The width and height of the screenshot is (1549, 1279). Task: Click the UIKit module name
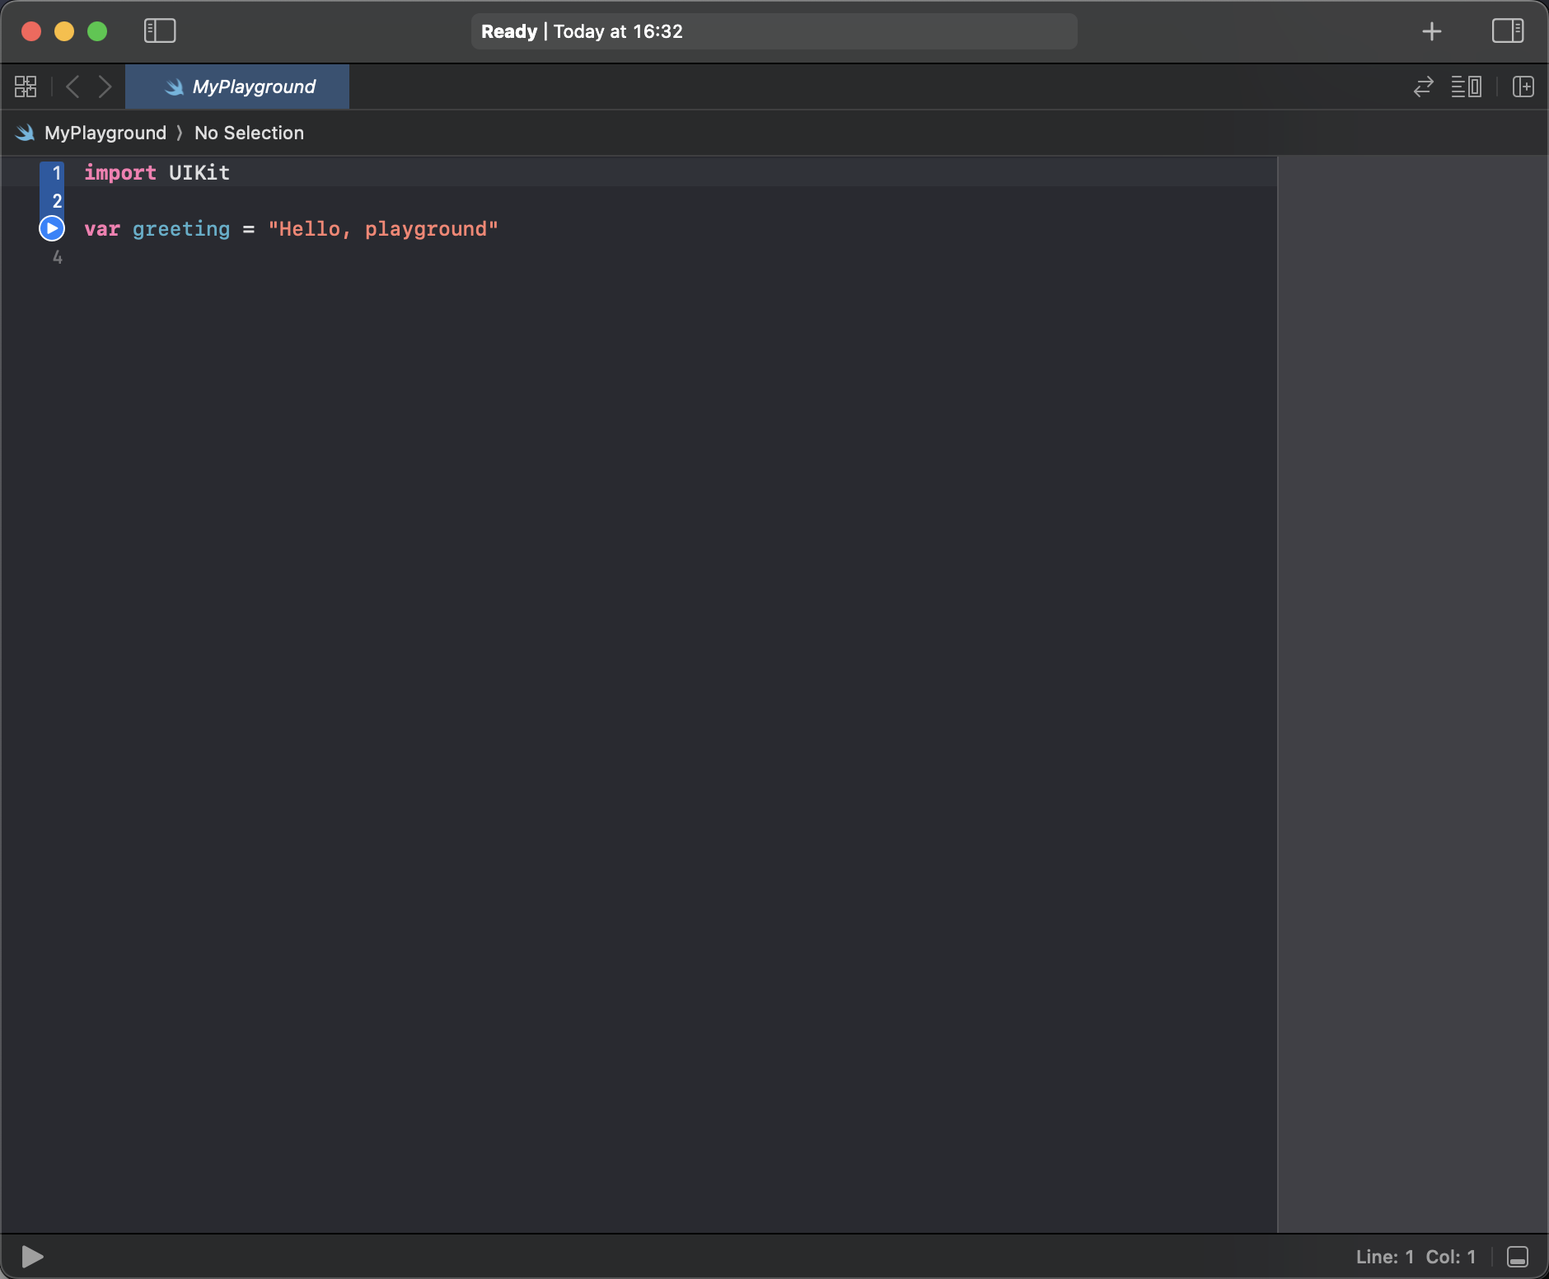coord(199,173)
